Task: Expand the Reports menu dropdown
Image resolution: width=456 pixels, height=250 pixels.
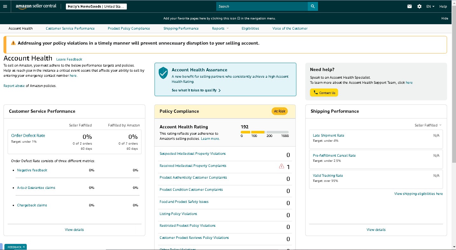Action: pos(220,28)
